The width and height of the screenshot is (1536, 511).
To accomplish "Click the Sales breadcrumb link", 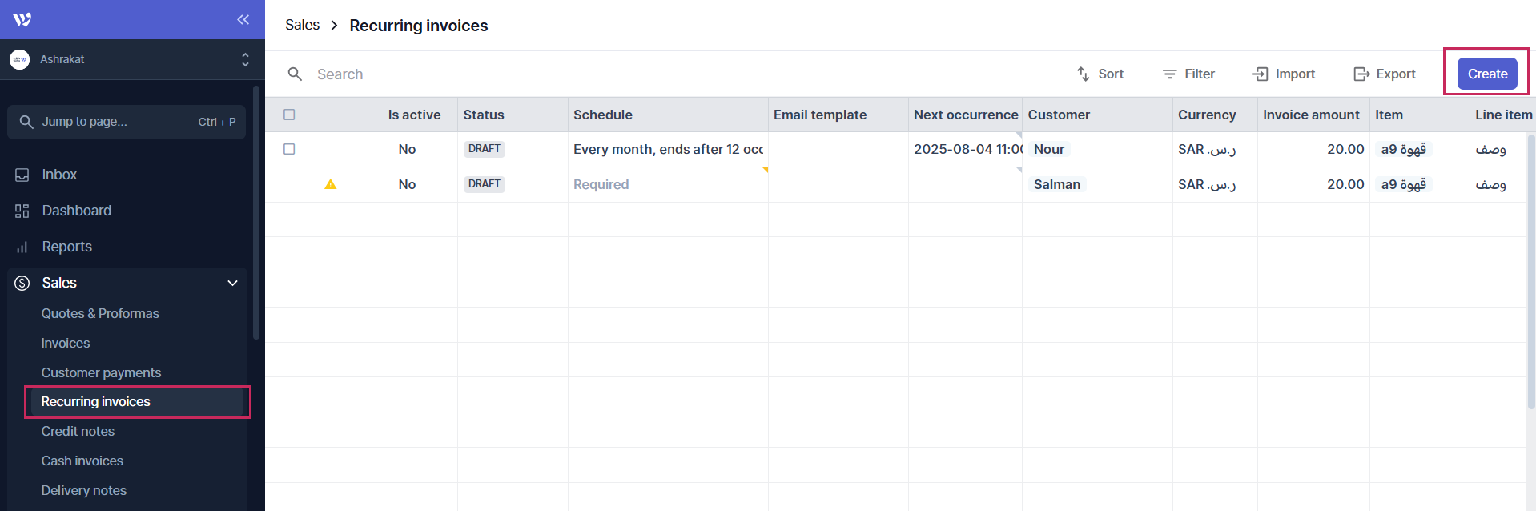I will 302,25.
